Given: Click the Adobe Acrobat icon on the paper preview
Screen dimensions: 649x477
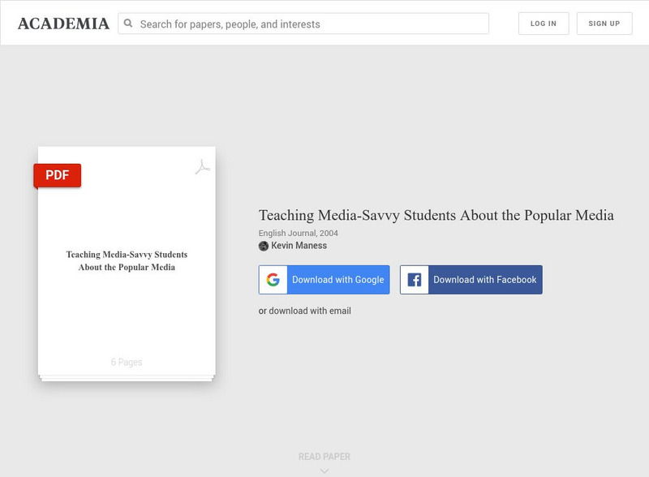Looking at the screenshot, I should 202,166.
